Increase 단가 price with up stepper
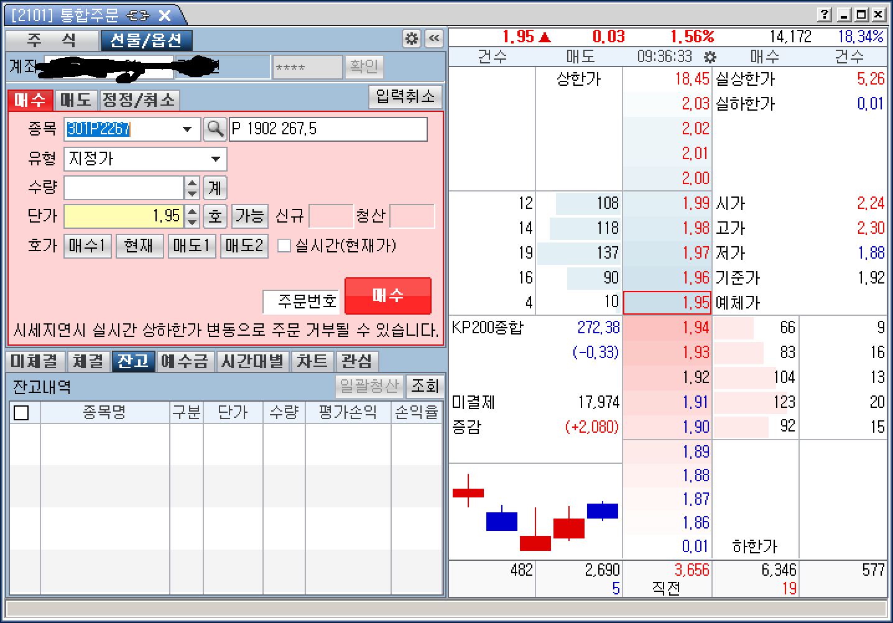 point(192,211)
